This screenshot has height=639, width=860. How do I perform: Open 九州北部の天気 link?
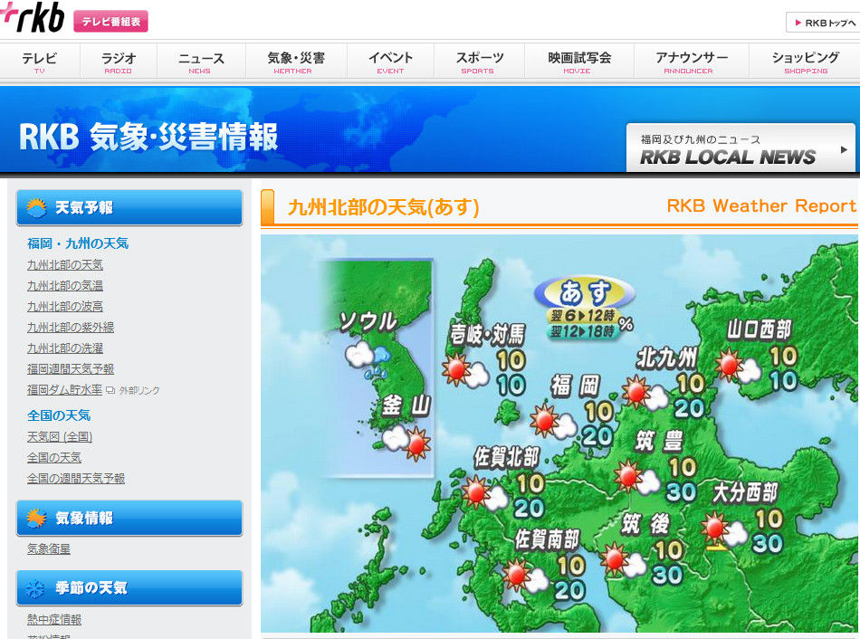(65, 265)
